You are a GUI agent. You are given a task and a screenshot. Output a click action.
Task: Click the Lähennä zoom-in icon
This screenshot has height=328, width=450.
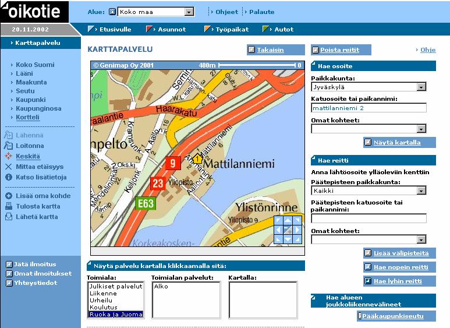click(9, 135)
